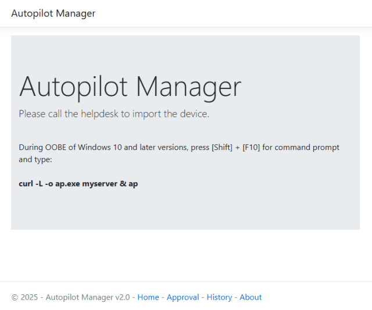Open the Home footer link

148,297
